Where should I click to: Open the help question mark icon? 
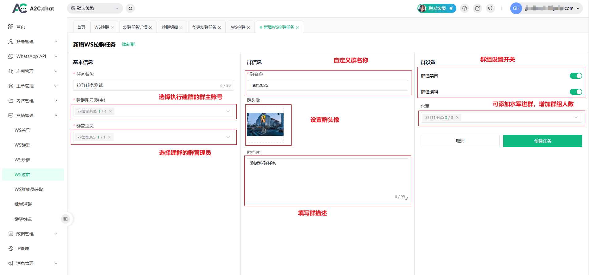point(465,8)
